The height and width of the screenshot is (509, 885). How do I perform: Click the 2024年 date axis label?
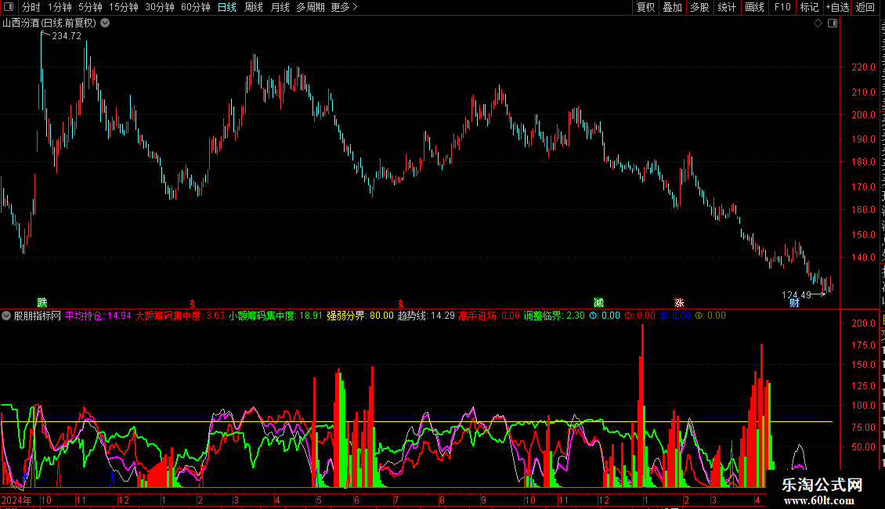click(x=16, y=500)
